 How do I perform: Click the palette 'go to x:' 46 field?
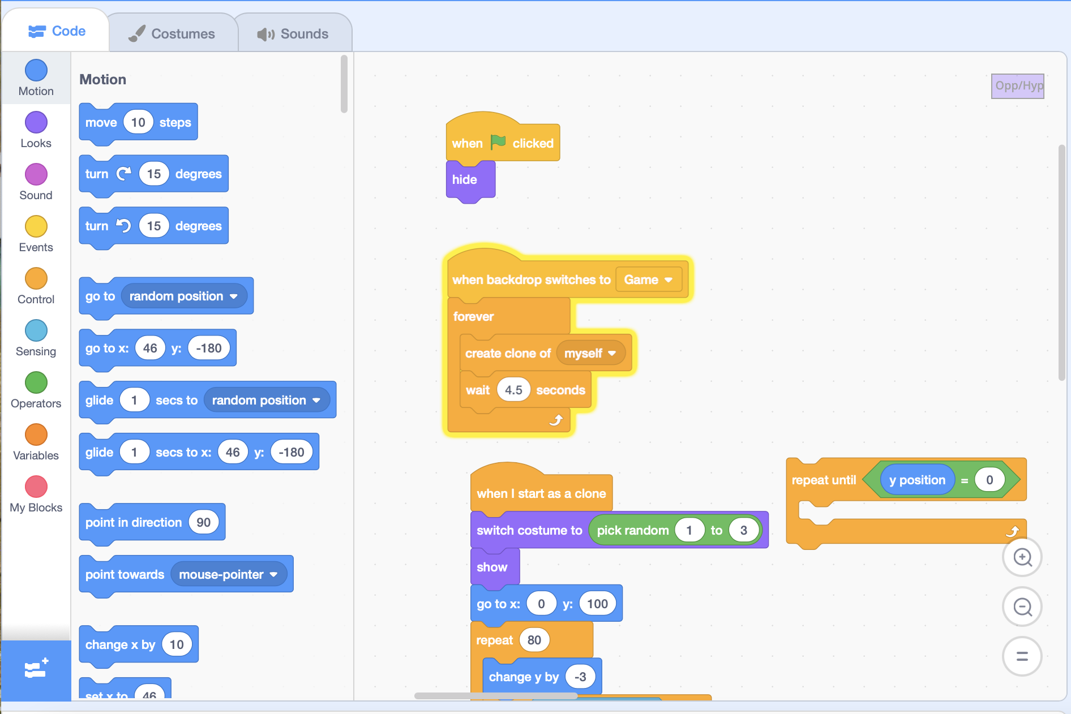click(x=150, y=348)
